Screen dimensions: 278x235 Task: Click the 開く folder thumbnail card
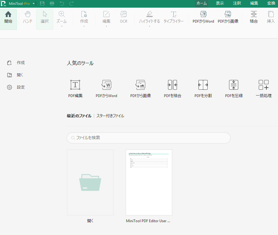tap(90, 183)
